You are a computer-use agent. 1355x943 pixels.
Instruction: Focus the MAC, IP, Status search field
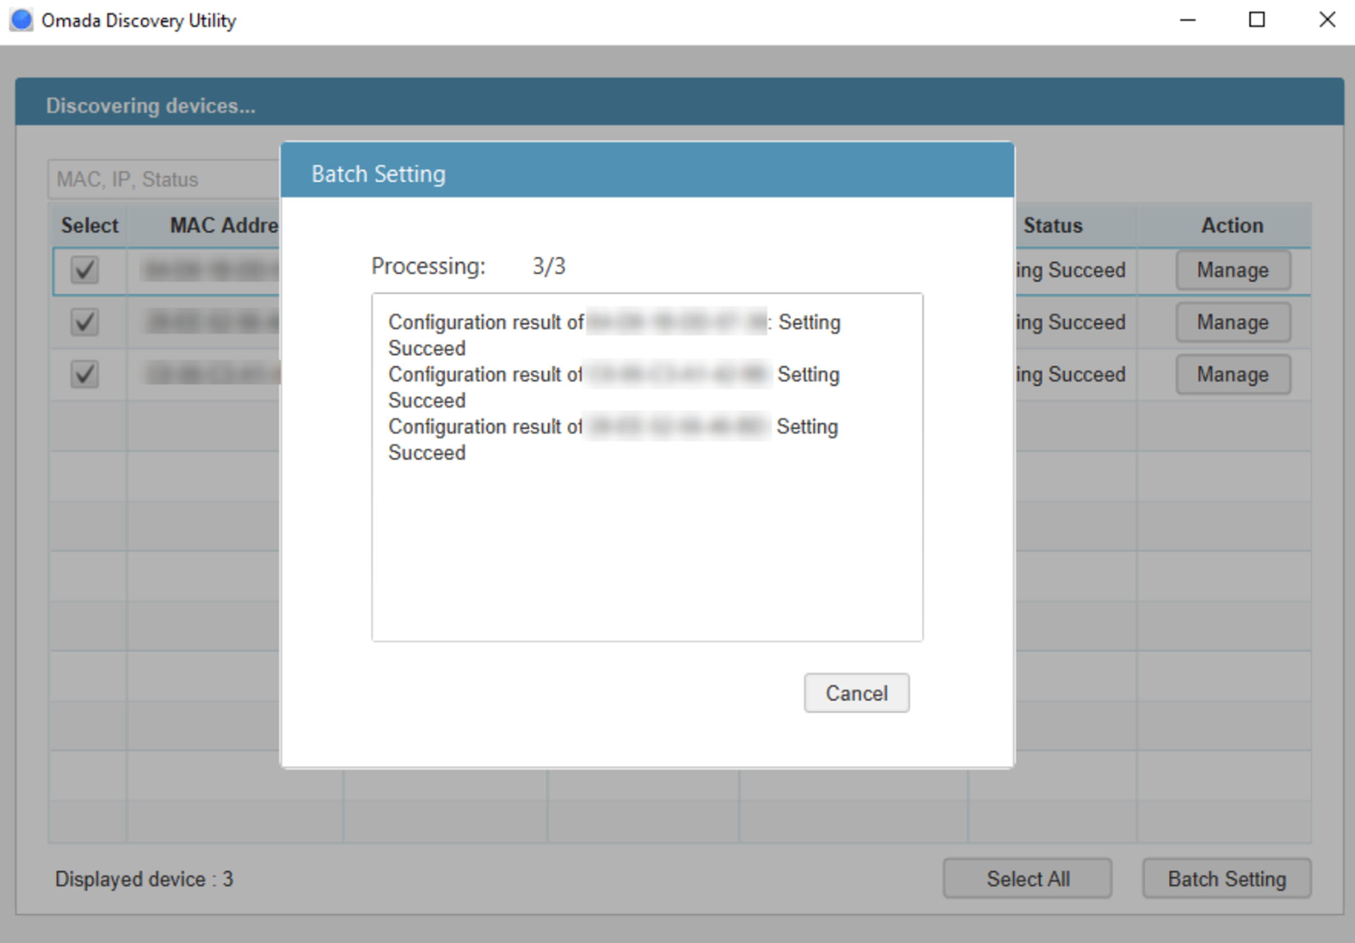click(x=164, y=180)
